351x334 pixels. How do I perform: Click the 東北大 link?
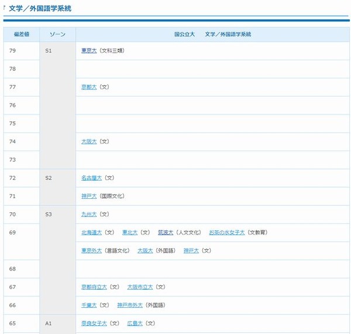[x=130, y=233]
